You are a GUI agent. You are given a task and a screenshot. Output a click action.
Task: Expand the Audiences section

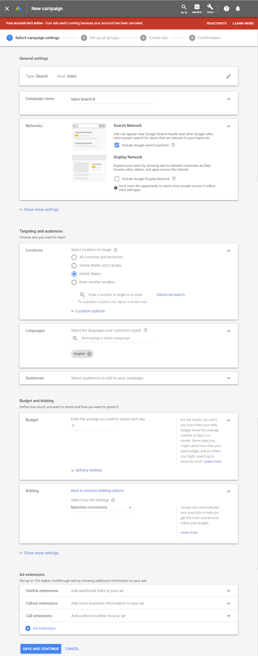point(229,378)
